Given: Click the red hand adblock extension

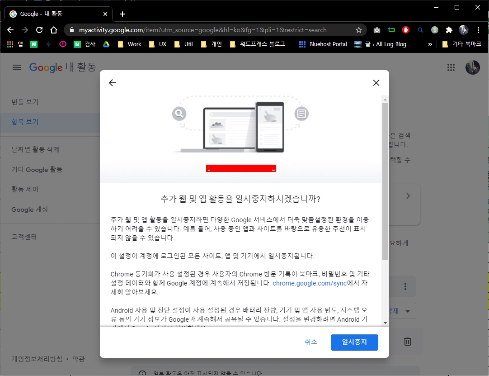Looking at the screenshot, I should (x=405, y=30).
